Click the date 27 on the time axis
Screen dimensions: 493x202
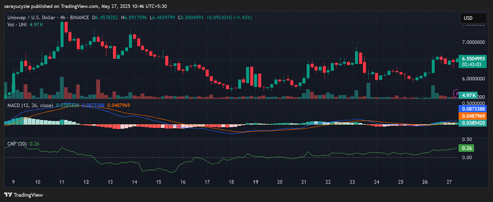point(449,182)
